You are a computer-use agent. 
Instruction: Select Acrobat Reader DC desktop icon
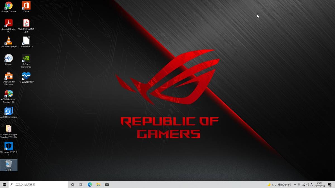point(9,26)
